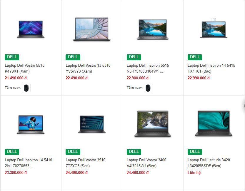Image resolution: width=245 pixels, height=191 pixels.
Task: Click the DELL brand badge for Latitude 3420
Action: coord(195,152)
